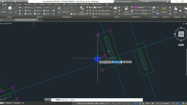
Task: Activate the Trim tool
Action: click(46, 8)
